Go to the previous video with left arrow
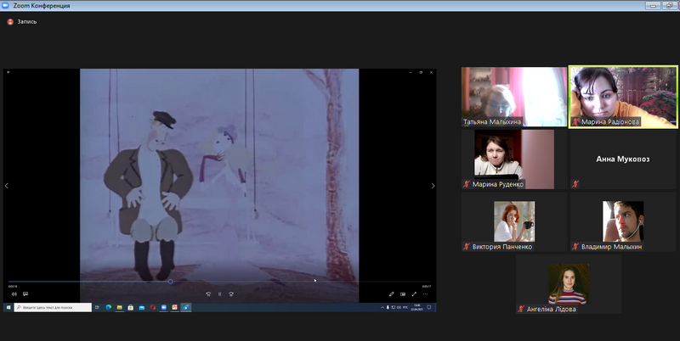Viewport: 680px width, 341px height. point(7,186)
